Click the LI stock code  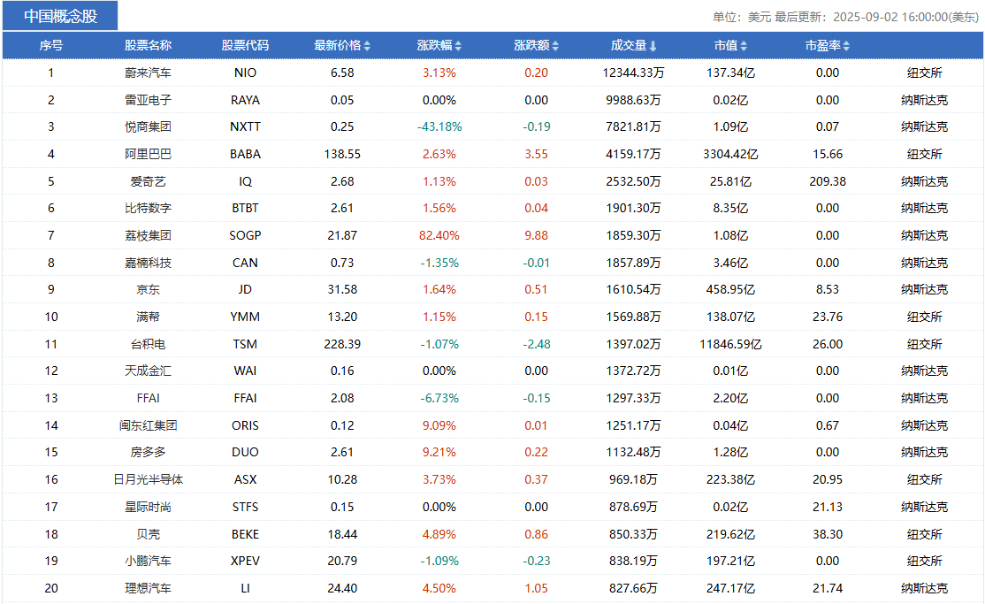(x=245, y=588)
